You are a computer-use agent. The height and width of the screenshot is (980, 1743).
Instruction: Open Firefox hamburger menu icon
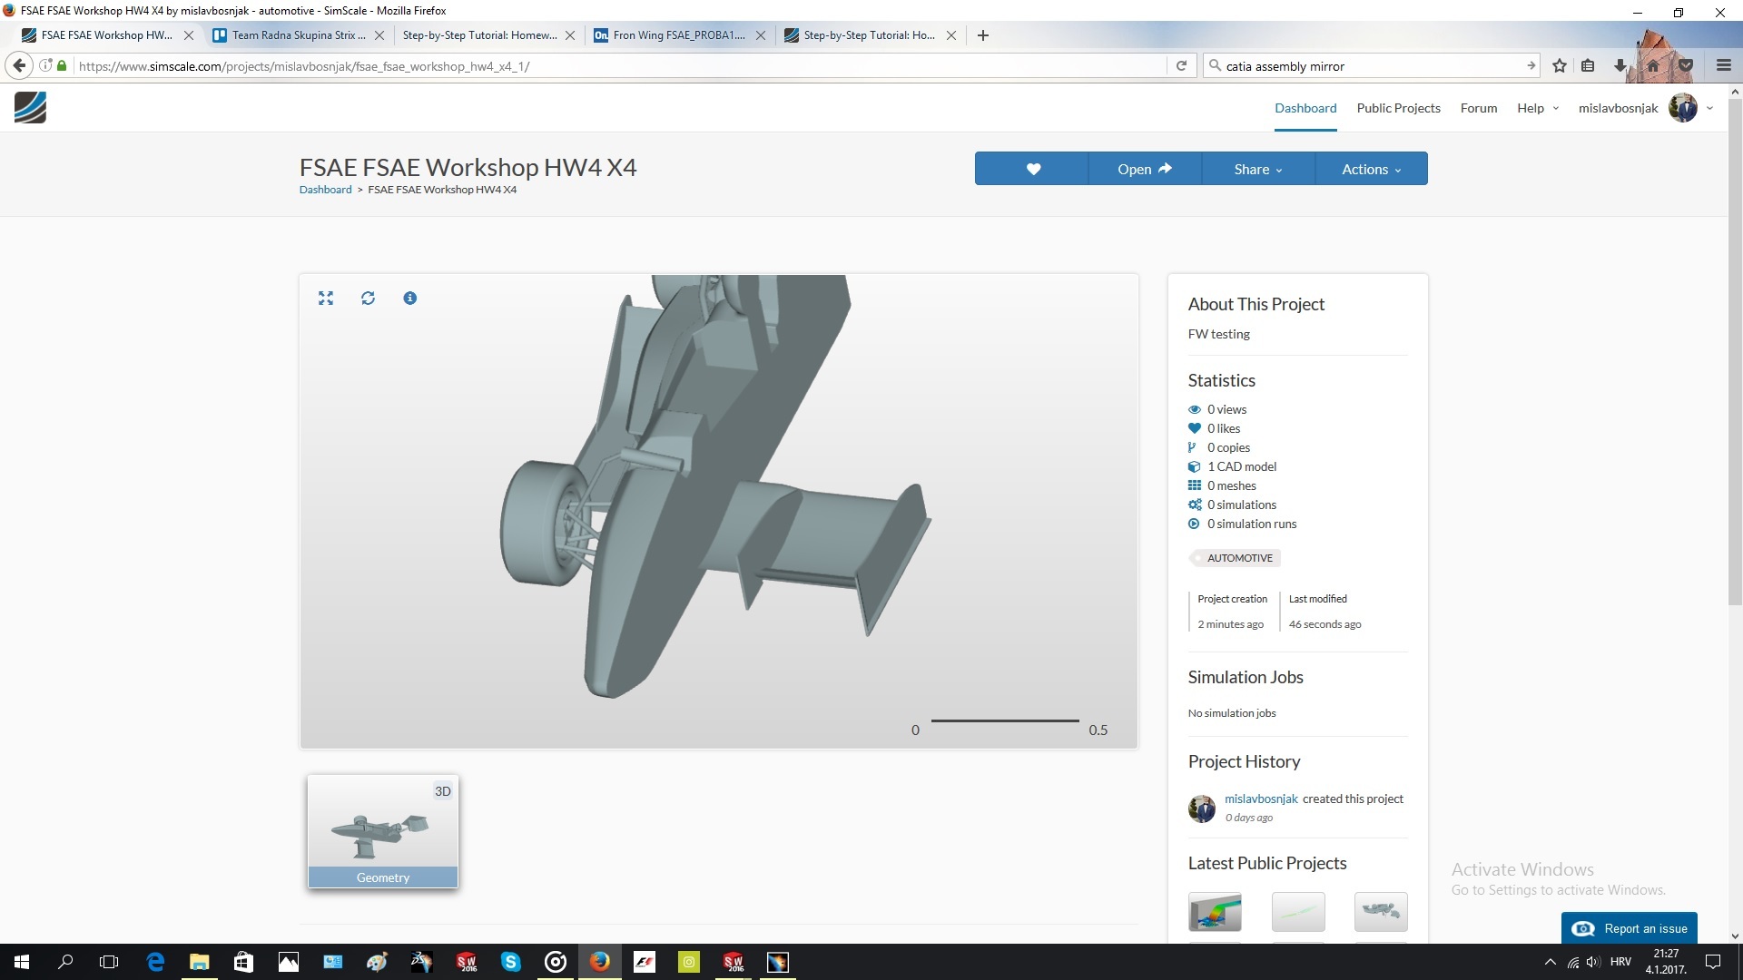[1724, 65]
